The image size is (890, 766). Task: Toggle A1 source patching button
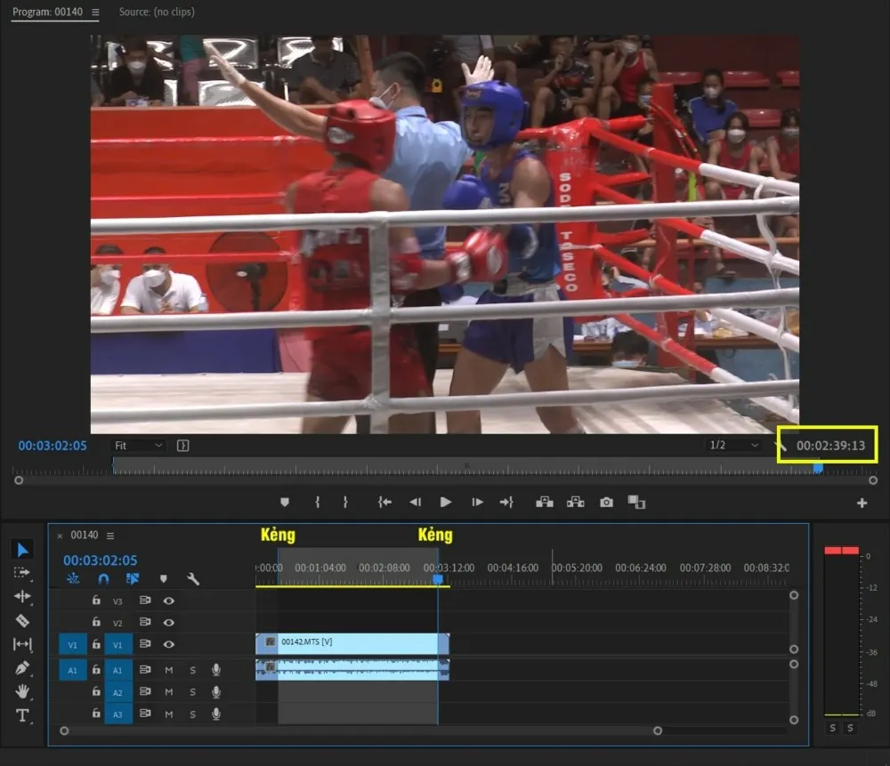[x=73, y=670]
